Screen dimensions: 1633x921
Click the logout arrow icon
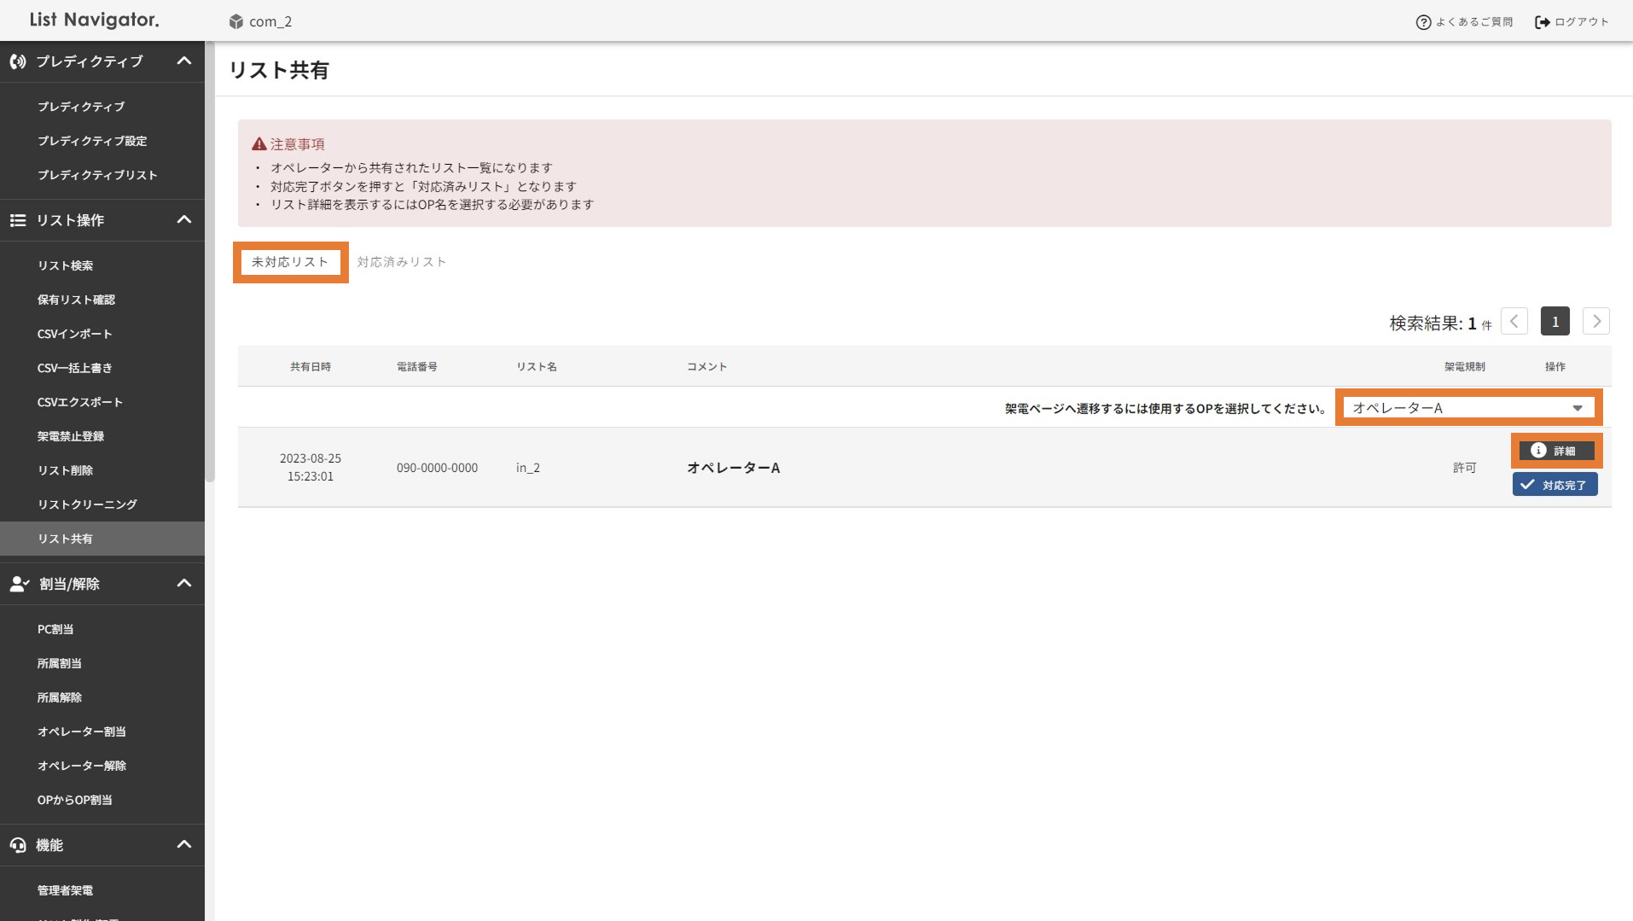(1542, 22)
